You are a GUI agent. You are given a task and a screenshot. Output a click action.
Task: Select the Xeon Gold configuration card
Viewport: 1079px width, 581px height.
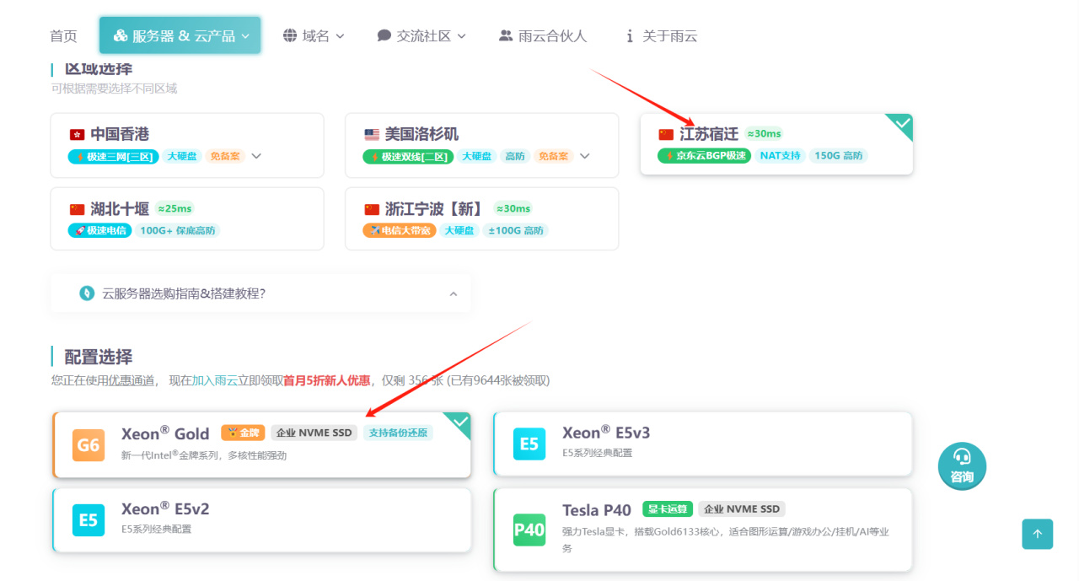261,444
